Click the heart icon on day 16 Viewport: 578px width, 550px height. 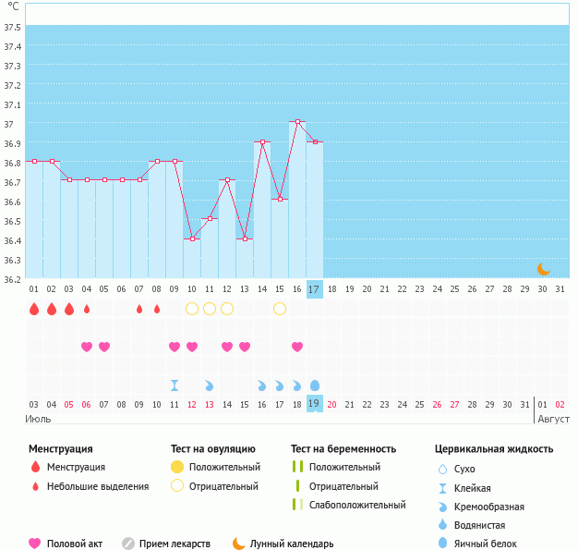tap(297, 347)
